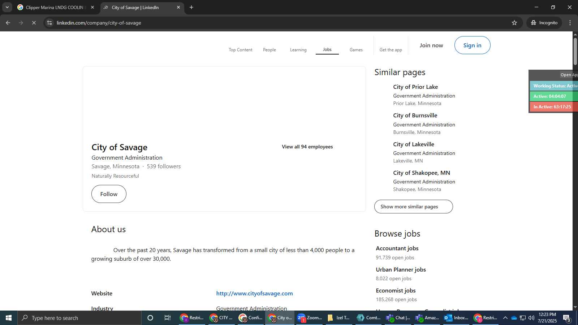Image resolution: width=578 pixels, height=325 pixels.
Task: Browse Urban Planner jobs link
Action: click(x=401, y=270)
